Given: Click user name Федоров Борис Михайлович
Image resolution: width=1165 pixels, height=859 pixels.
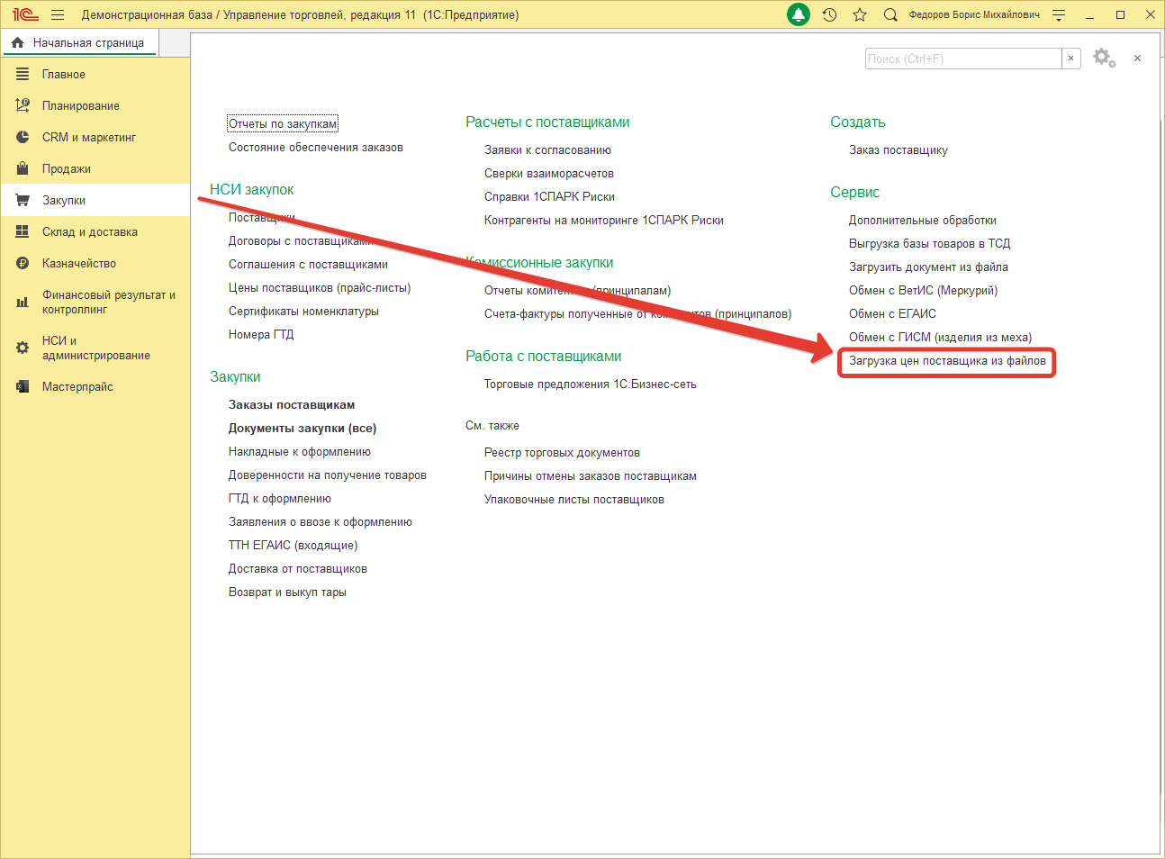Looking at the screenshot, I should (974, 14).
